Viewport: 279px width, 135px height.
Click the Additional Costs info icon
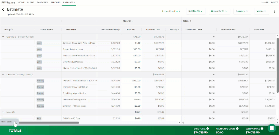[x=237, y=128]
